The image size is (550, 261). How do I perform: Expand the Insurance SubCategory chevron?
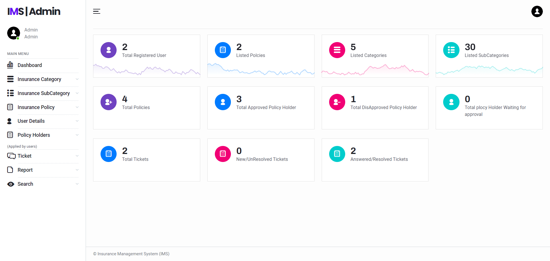tap(77, 93)
